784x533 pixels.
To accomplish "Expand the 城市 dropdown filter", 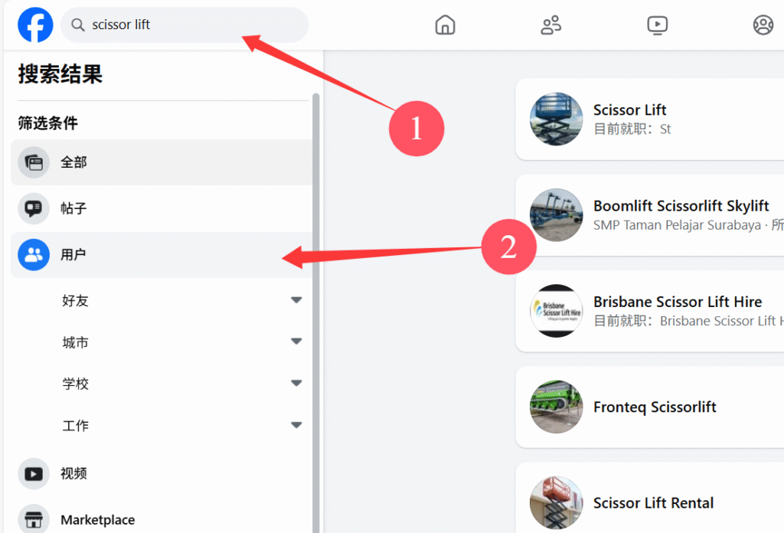I will pos(296,342).
